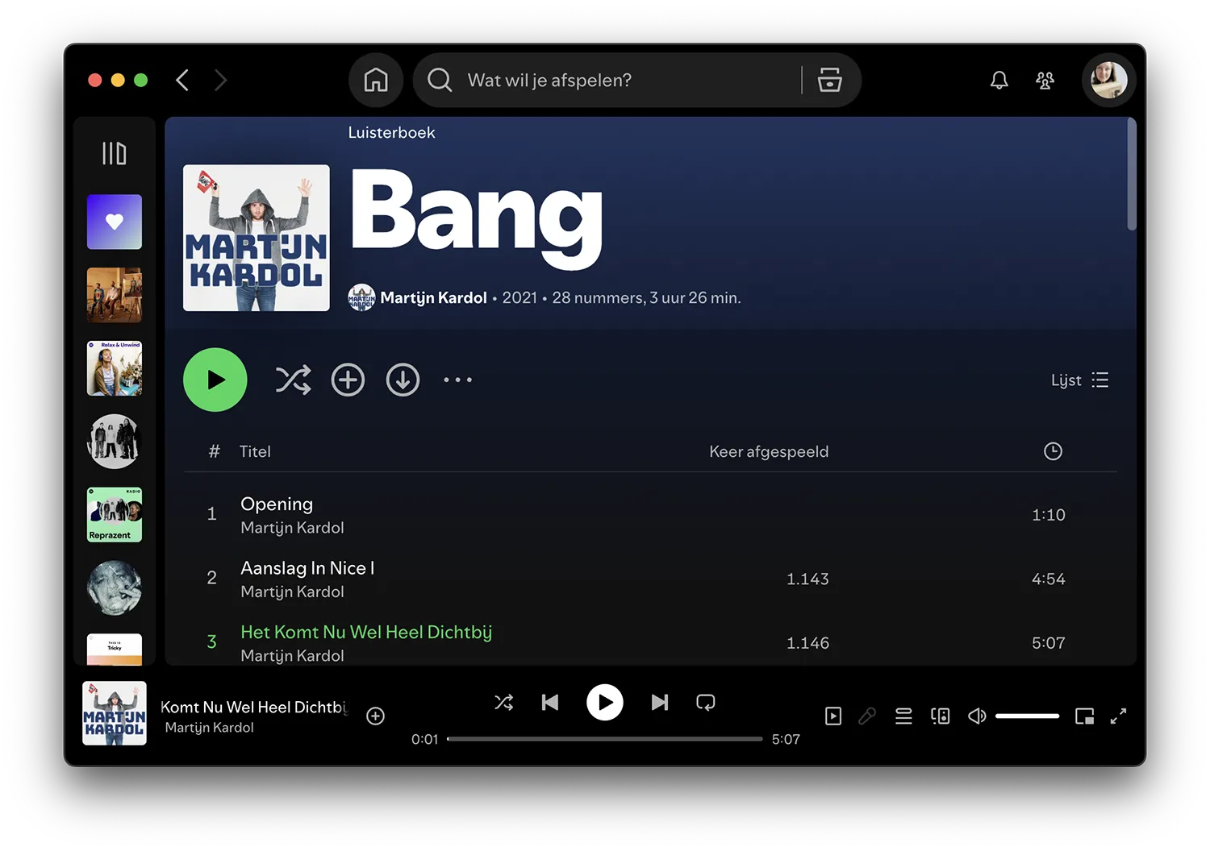Open the round band photo artist thumbnail
Viewport: 1210px width, 851px height.
pyautogui.click(x=115, y=441)
